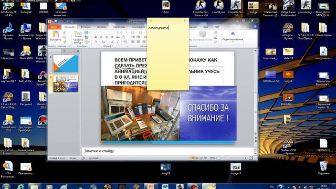Toggle text shadow S button

tap(112, 37)
